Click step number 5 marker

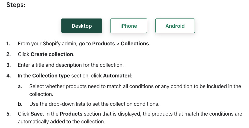(x=8, y=114)
